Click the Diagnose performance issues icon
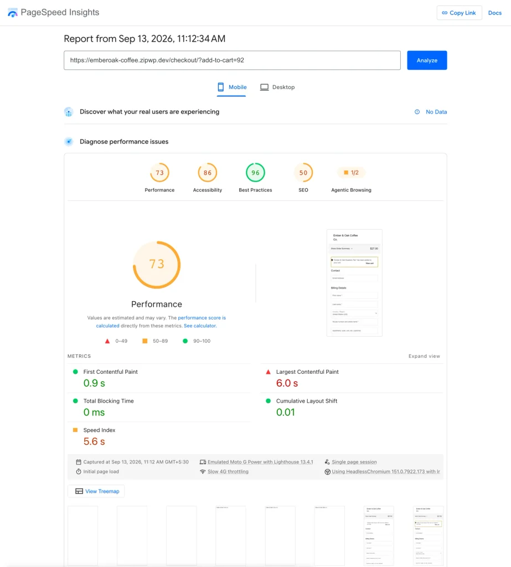The width and height of the screenshot is (511, 567). (69, 141)
